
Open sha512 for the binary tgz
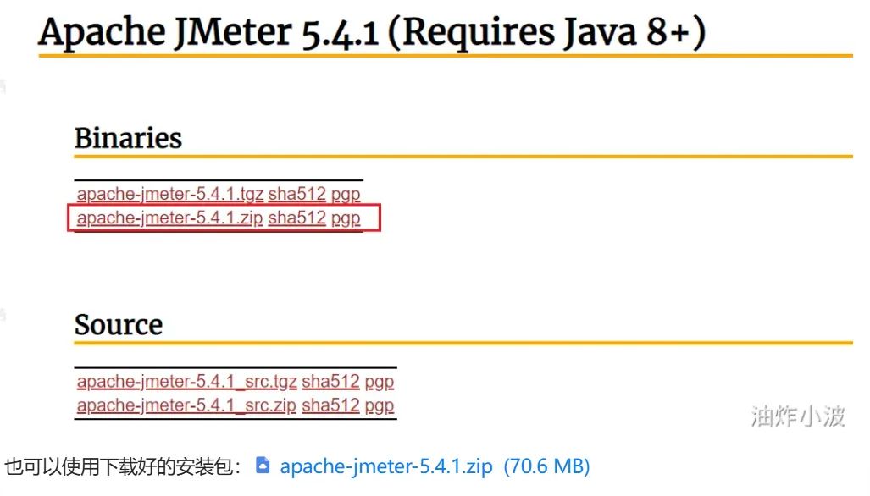tap(296, 194)
